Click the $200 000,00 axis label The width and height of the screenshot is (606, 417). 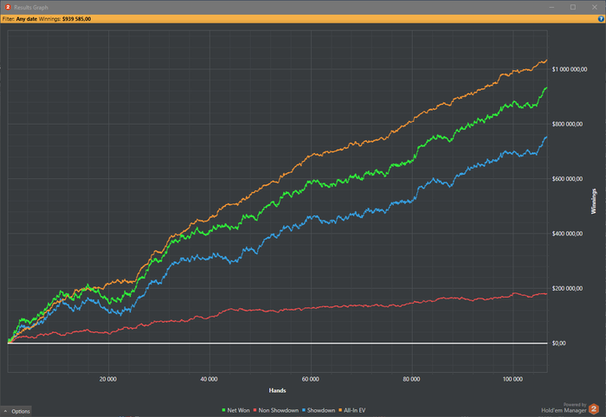(567, 288)
